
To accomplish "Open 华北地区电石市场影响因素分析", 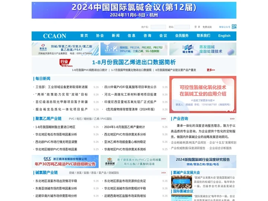I will (x=56, y=134).
